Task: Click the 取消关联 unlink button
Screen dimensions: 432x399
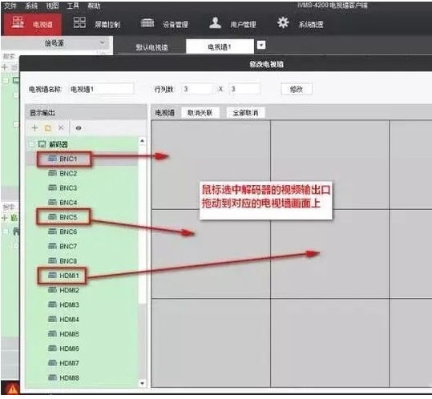Action: 200,113
